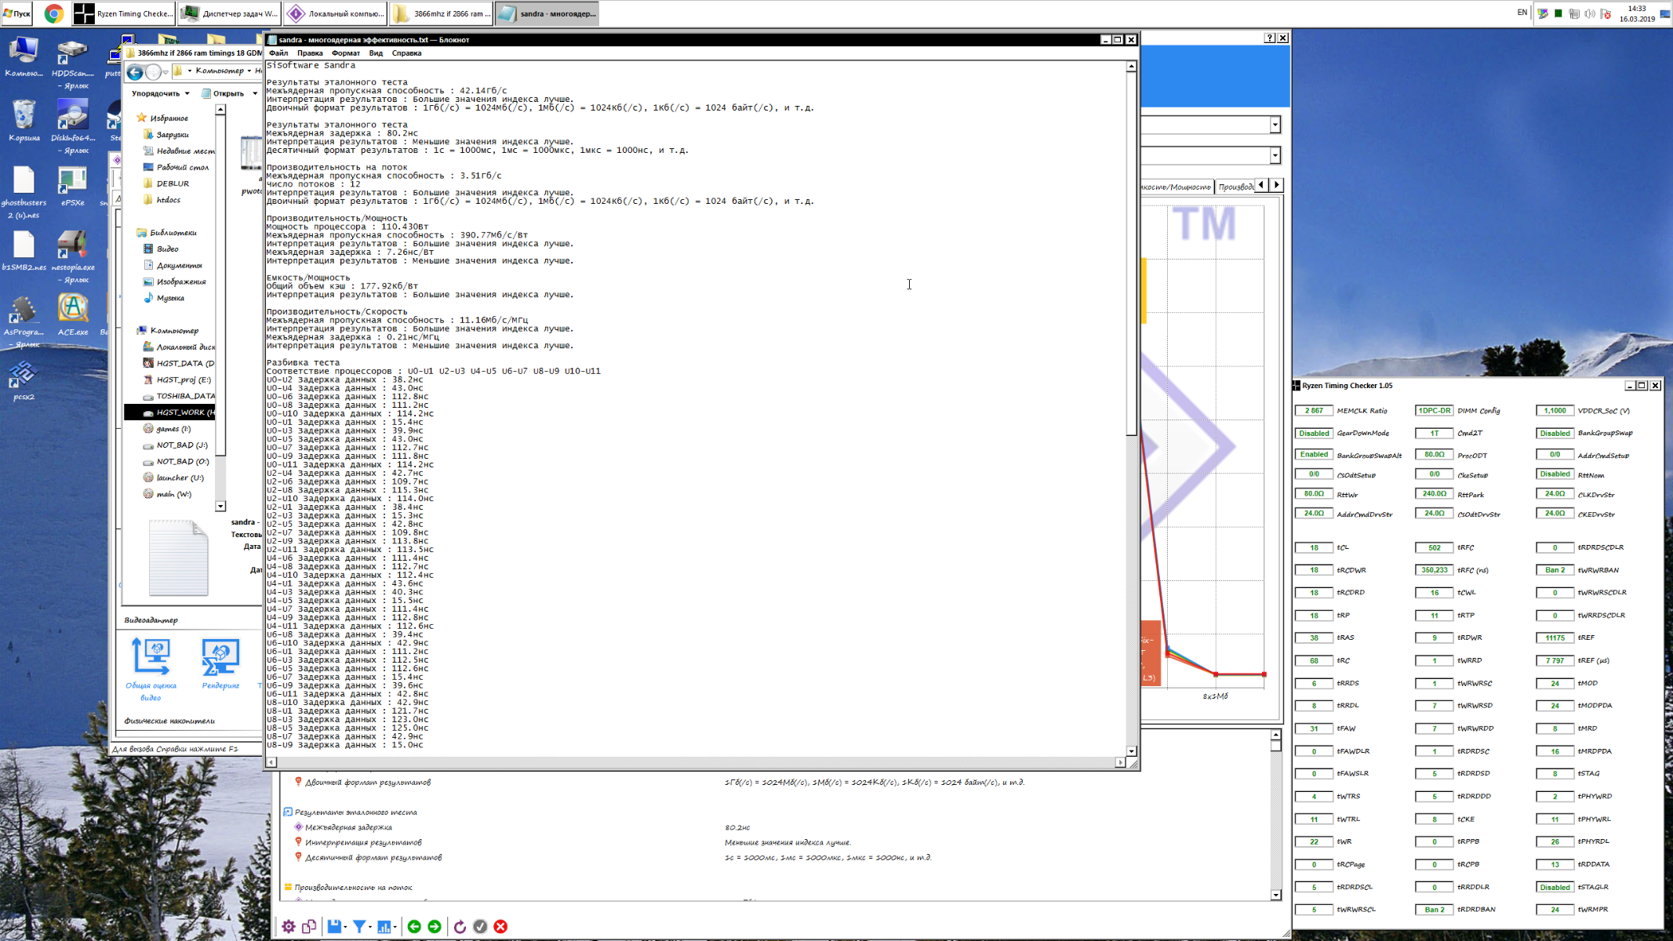
Task: Expand the upper combo box in Sandra window
Action: coord(1275,125)
